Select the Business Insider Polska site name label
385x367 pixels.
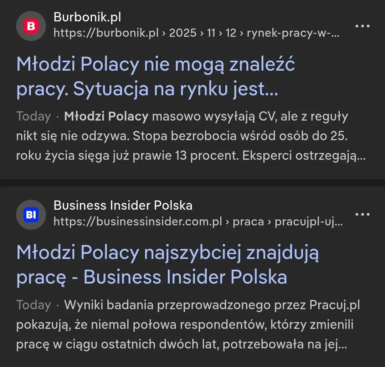pos(123,205)
